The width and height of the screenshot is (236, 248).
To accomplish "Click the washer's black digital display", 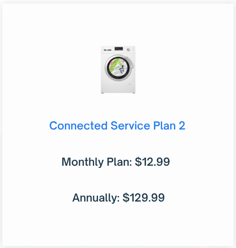I will [119, 48].
